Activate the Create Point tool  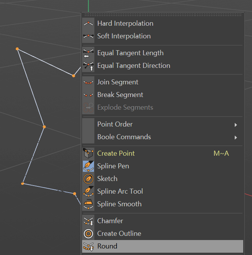pyautogui.click(x=163, y=153)
